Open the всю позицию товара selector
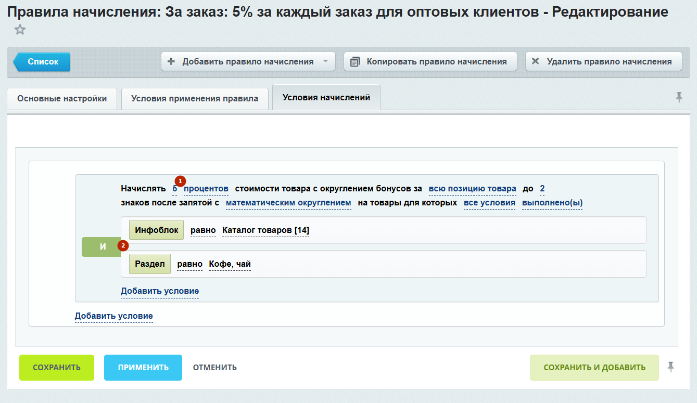The height and width of the screenshot is (403, 697). [x=472, y=189]
